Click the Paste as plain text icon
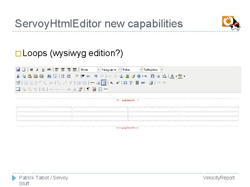The image size is (250, 187). point(35,76)
